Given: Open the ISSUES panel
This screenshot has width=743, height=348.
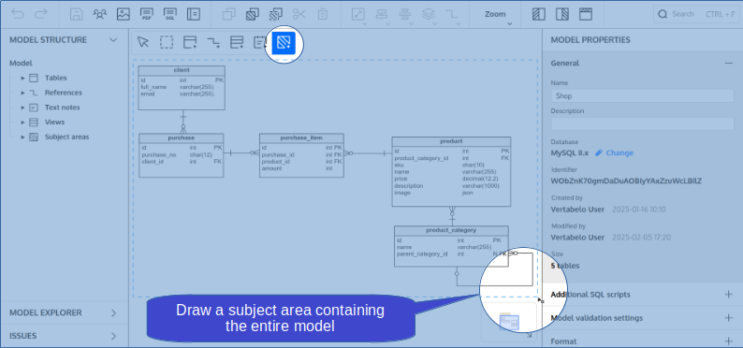Looking at the screenshot, I should tap(64, 336).
